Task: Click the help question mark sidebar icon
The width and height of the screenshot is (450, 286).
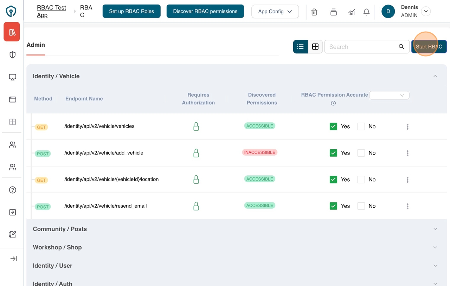Action: (x=13, y=190)
